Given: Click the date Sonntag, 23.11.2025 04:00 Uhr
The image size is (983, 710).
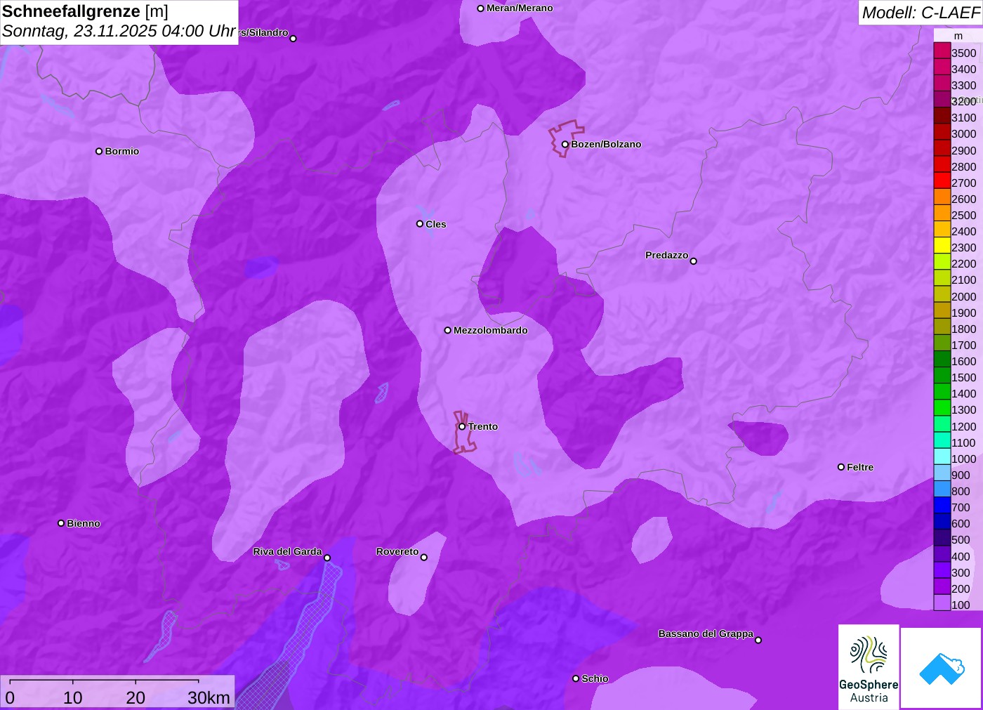Looking at the screenshot, I should (119, 31).
